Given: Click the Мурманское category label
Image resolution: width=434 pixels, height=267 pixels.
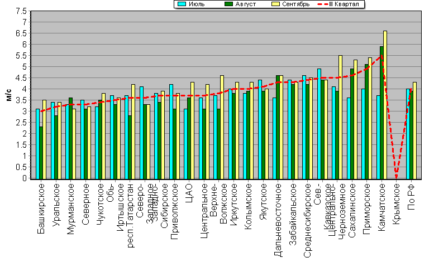Looking at the screenshot, I should click(71, 208).
